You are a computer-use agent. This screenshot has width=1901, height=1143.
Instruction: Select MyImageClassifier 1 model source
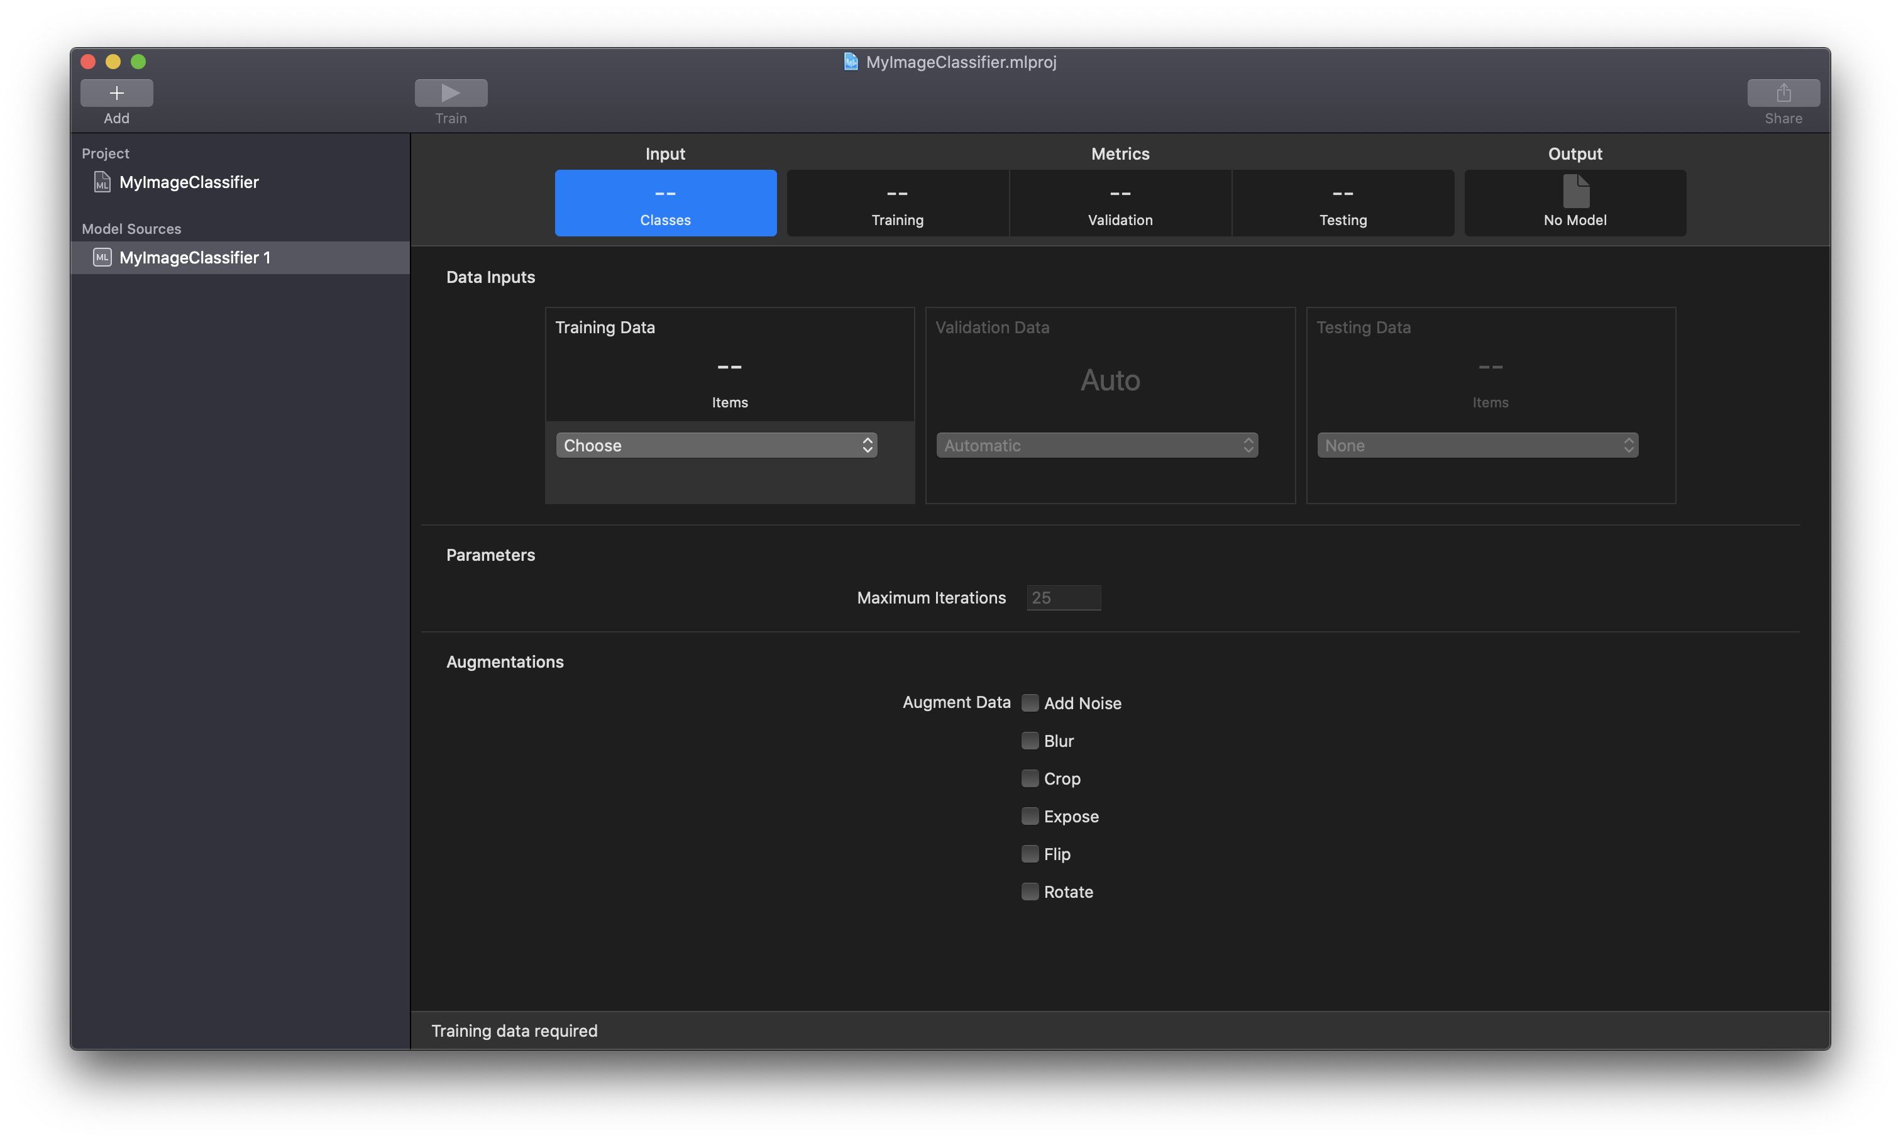tap(240, 257)
